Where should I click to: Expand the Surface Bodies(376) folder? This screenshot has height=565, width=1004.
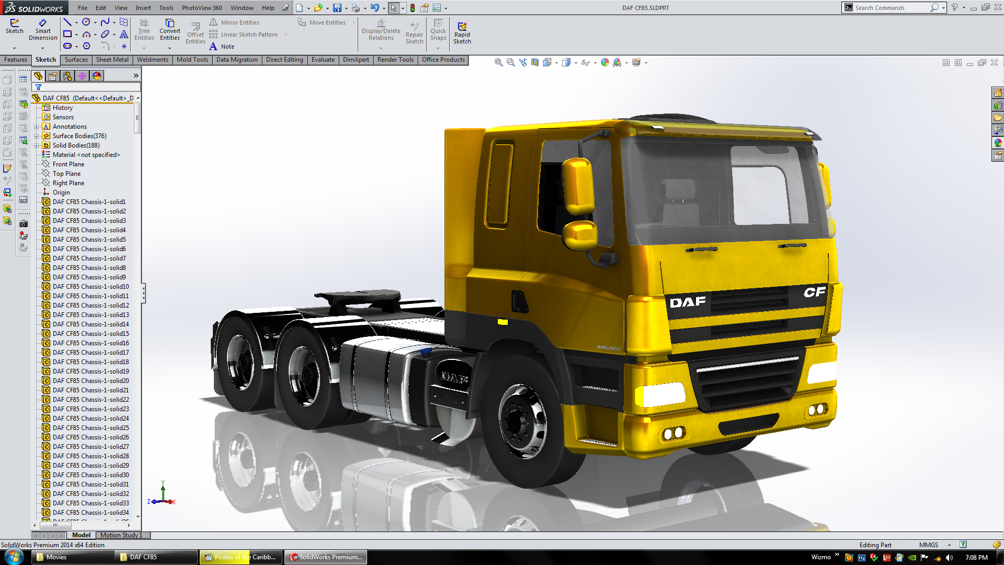click(x=37, y=136)
